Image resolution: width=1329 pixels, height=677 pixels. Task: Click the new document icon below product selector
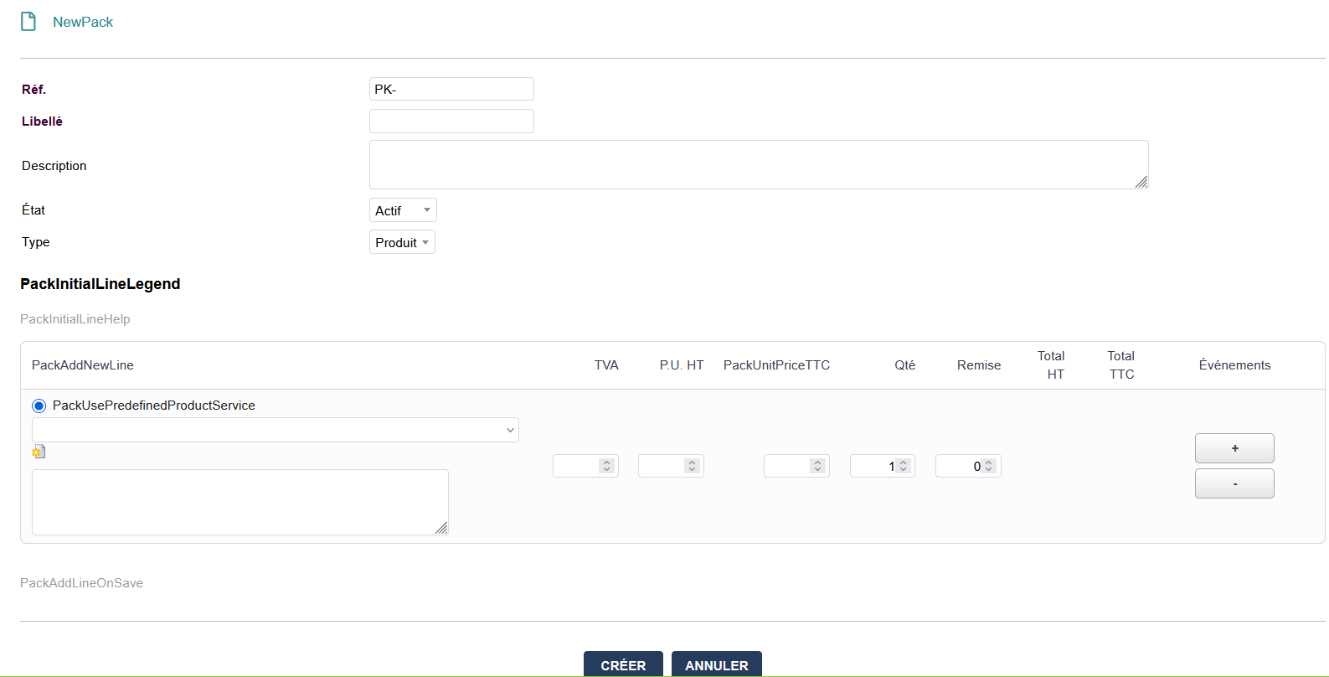click(39, 452)
